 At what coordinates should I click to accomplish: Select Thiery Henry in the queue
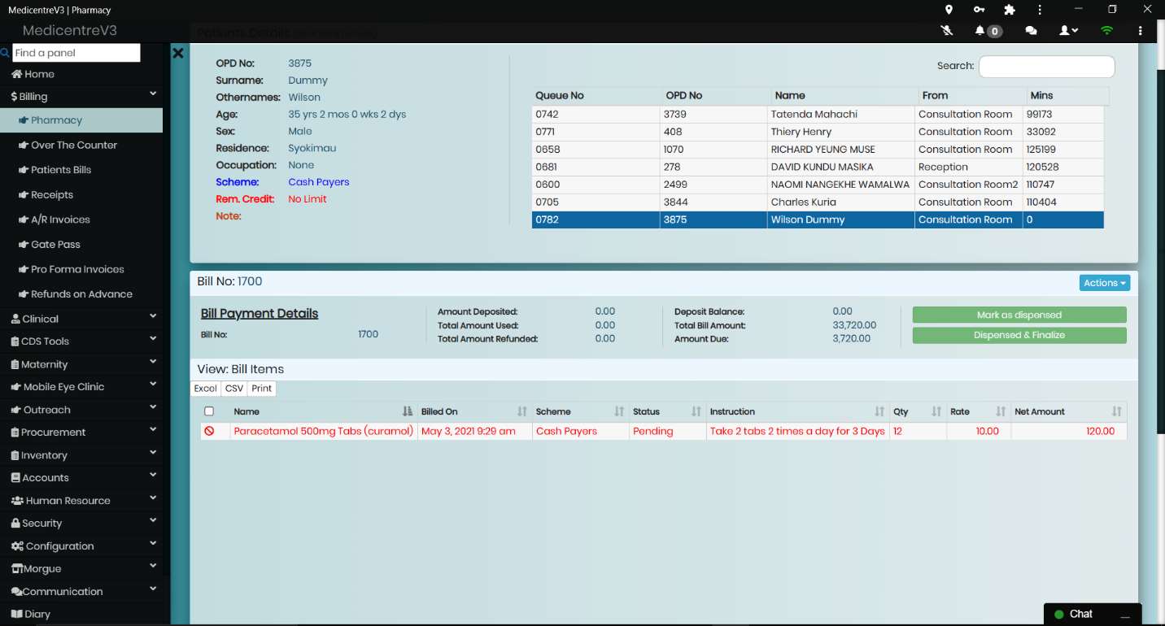(x=818, y=132)
